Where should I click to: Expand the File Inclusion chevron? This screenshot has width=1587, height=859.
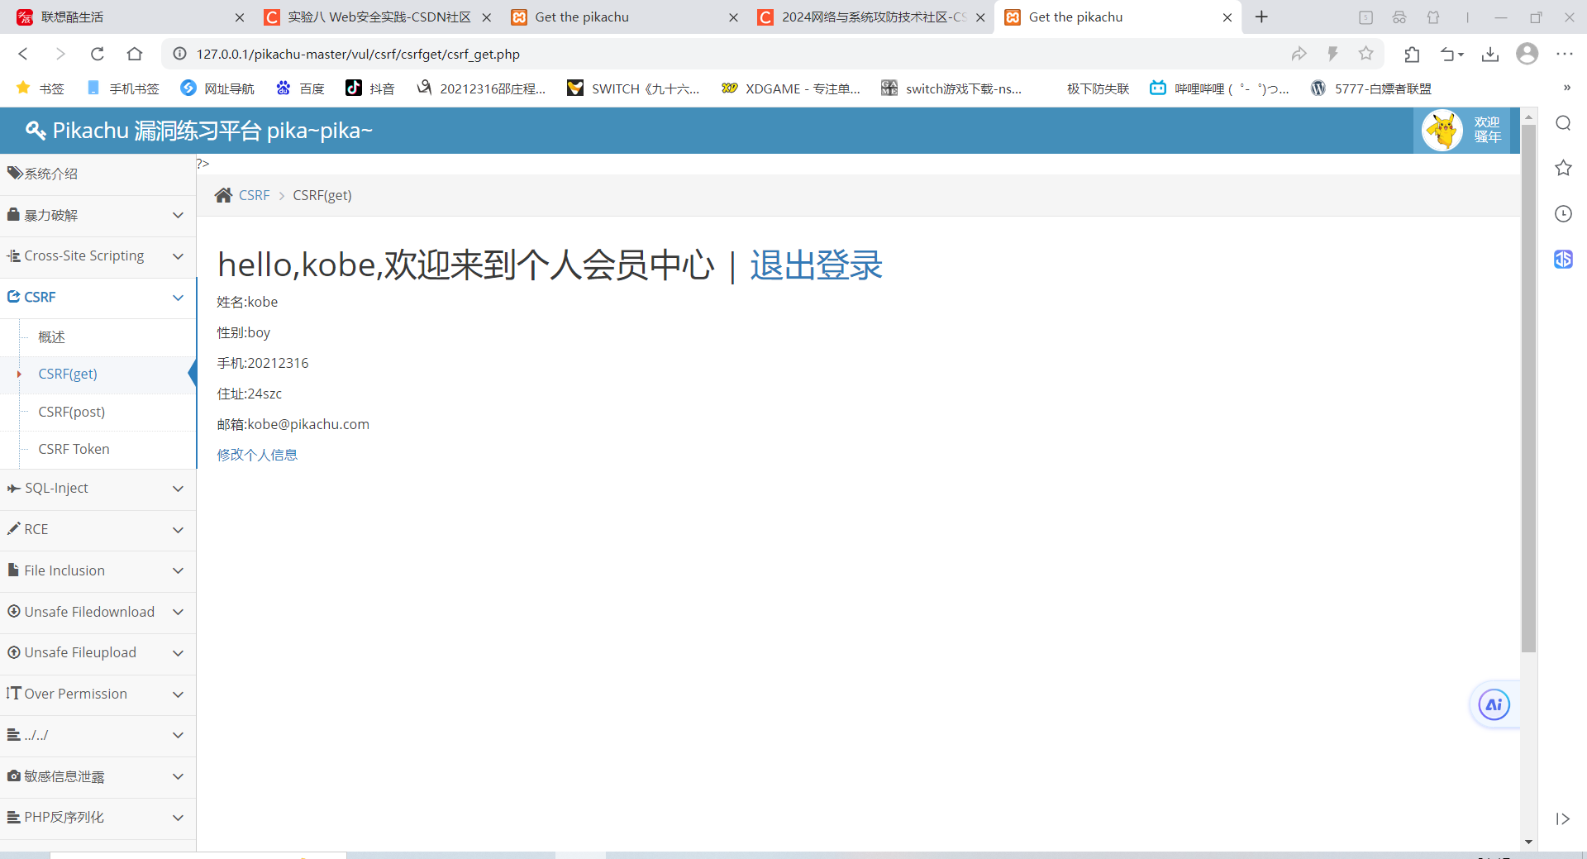178,570
